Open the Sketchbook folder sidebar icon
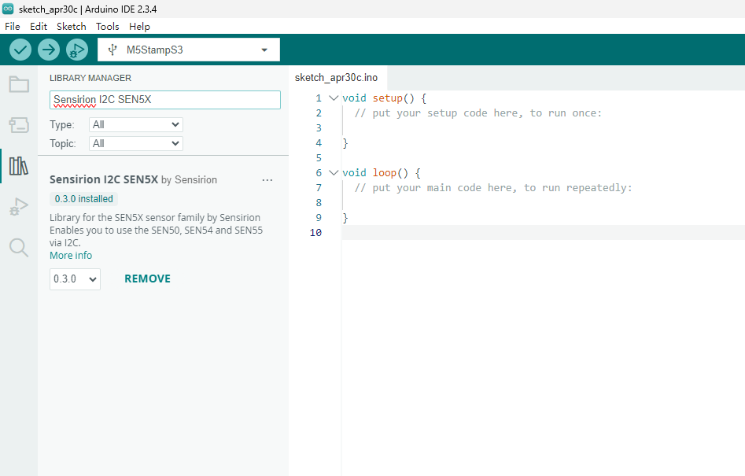Viewport: 745px width, 476px height. (x=19, y=84)
